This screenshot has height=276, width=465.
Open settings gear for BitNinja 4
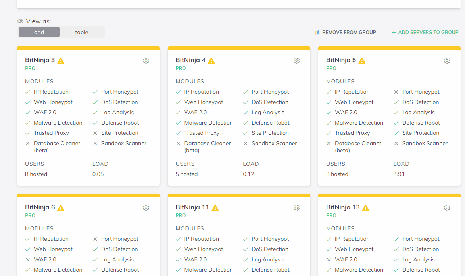pos(296,61)
